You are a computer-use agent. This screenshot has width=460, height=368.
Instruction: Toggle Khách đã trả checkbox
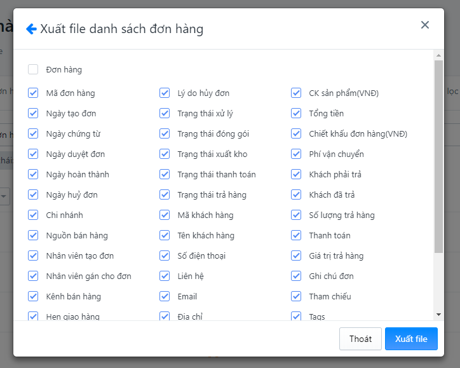pyautogui.click(x=296, y=194)
